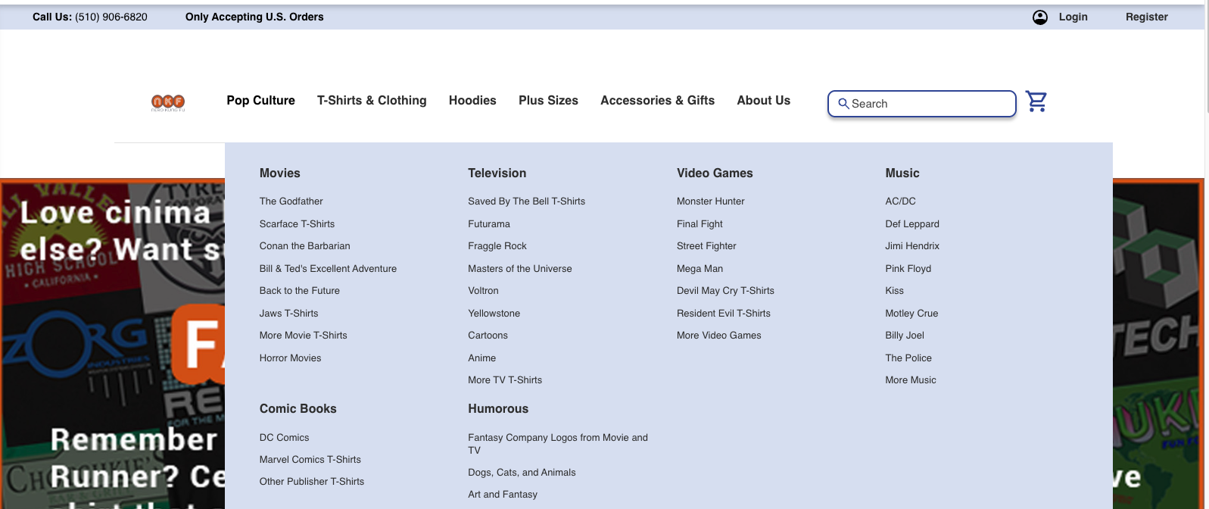Image resolution: width=1209 pixels, height=509 pixels.
Task: Choose Final Fight
Action: pos(700,224)
